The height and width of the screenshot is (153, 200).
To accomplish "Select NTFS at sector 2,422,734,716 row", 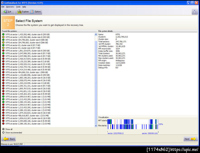I will 28,67.
